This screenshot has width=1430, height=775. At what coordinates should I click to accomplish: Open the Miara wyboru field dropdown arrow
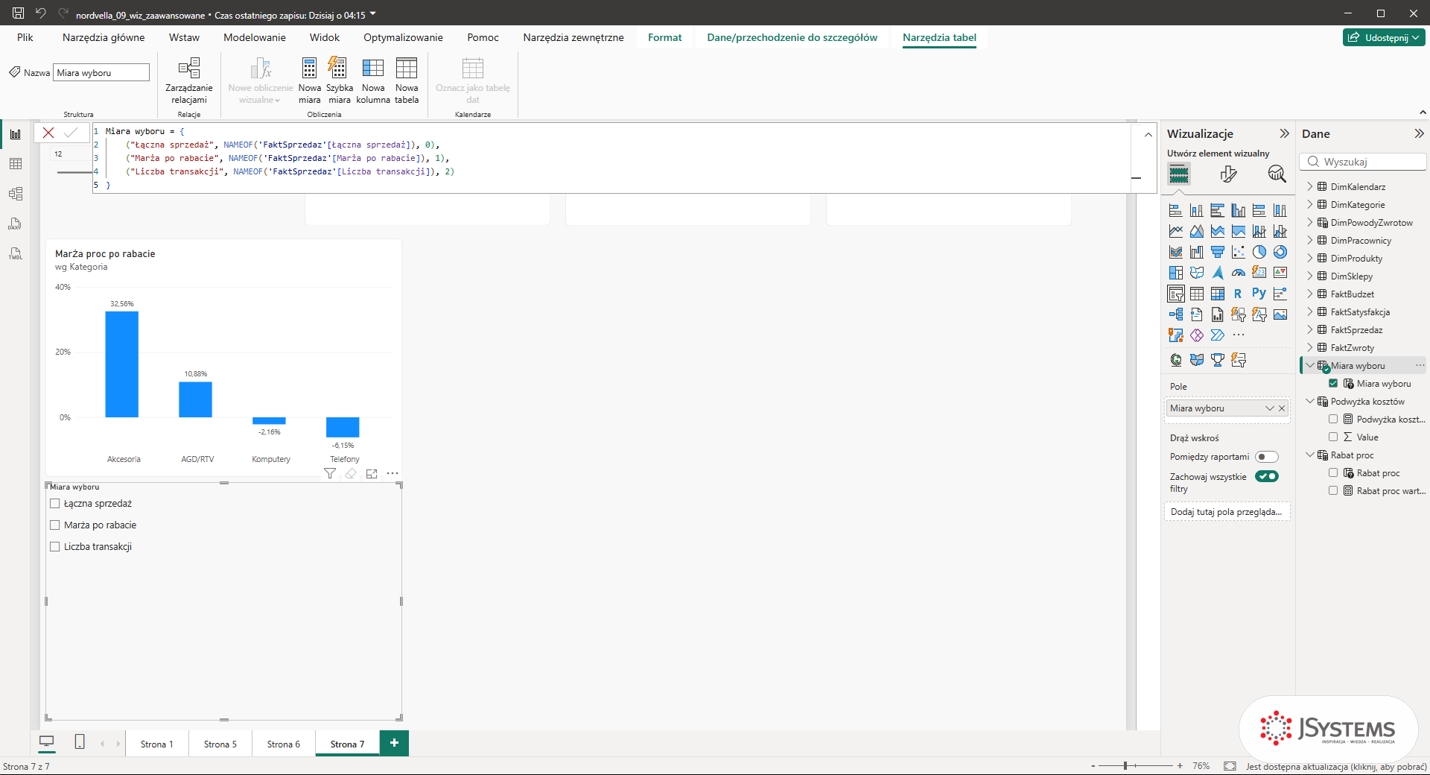click(1270, 408)
